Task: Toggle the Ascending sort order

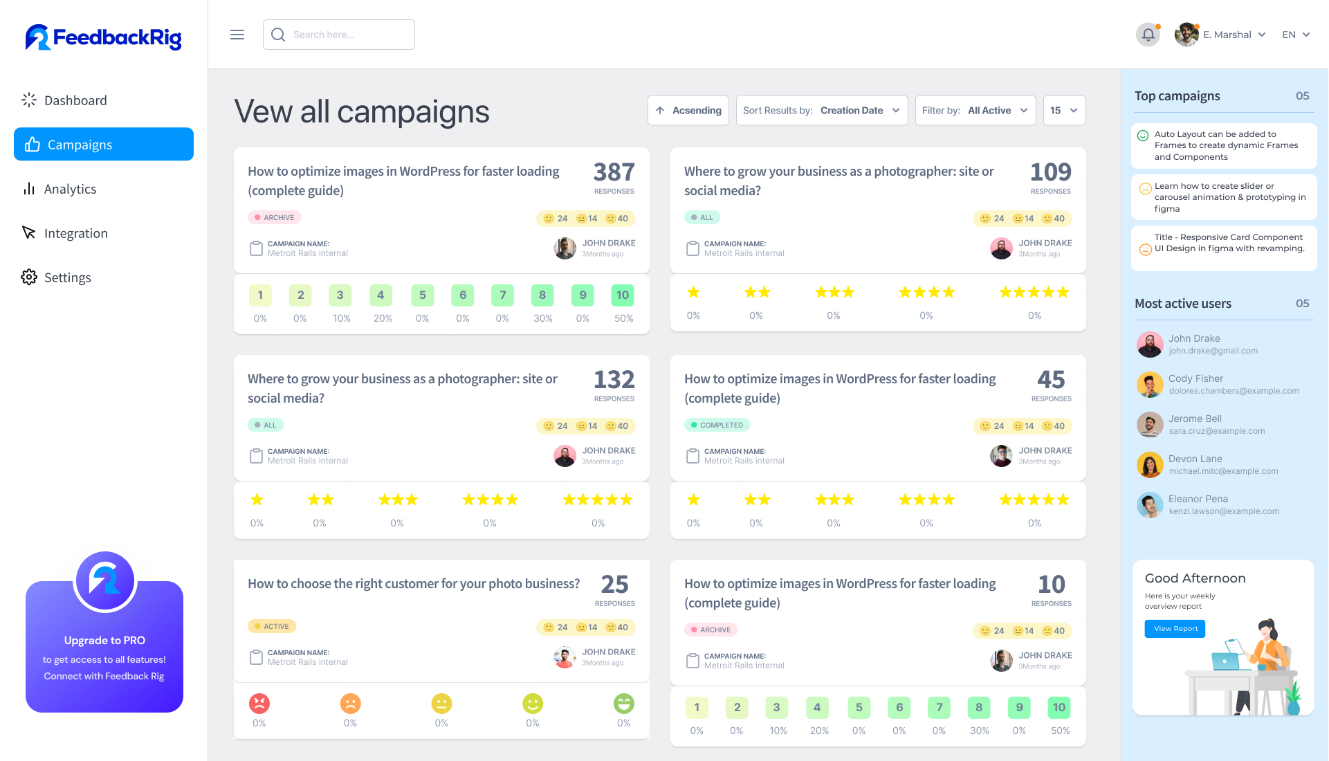Action: (688, 110)
